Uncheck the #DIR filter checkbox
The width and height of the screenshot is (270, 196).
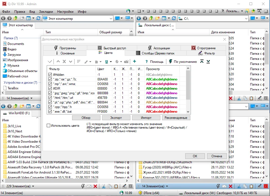pyautogui.click(x=50, y=89)
